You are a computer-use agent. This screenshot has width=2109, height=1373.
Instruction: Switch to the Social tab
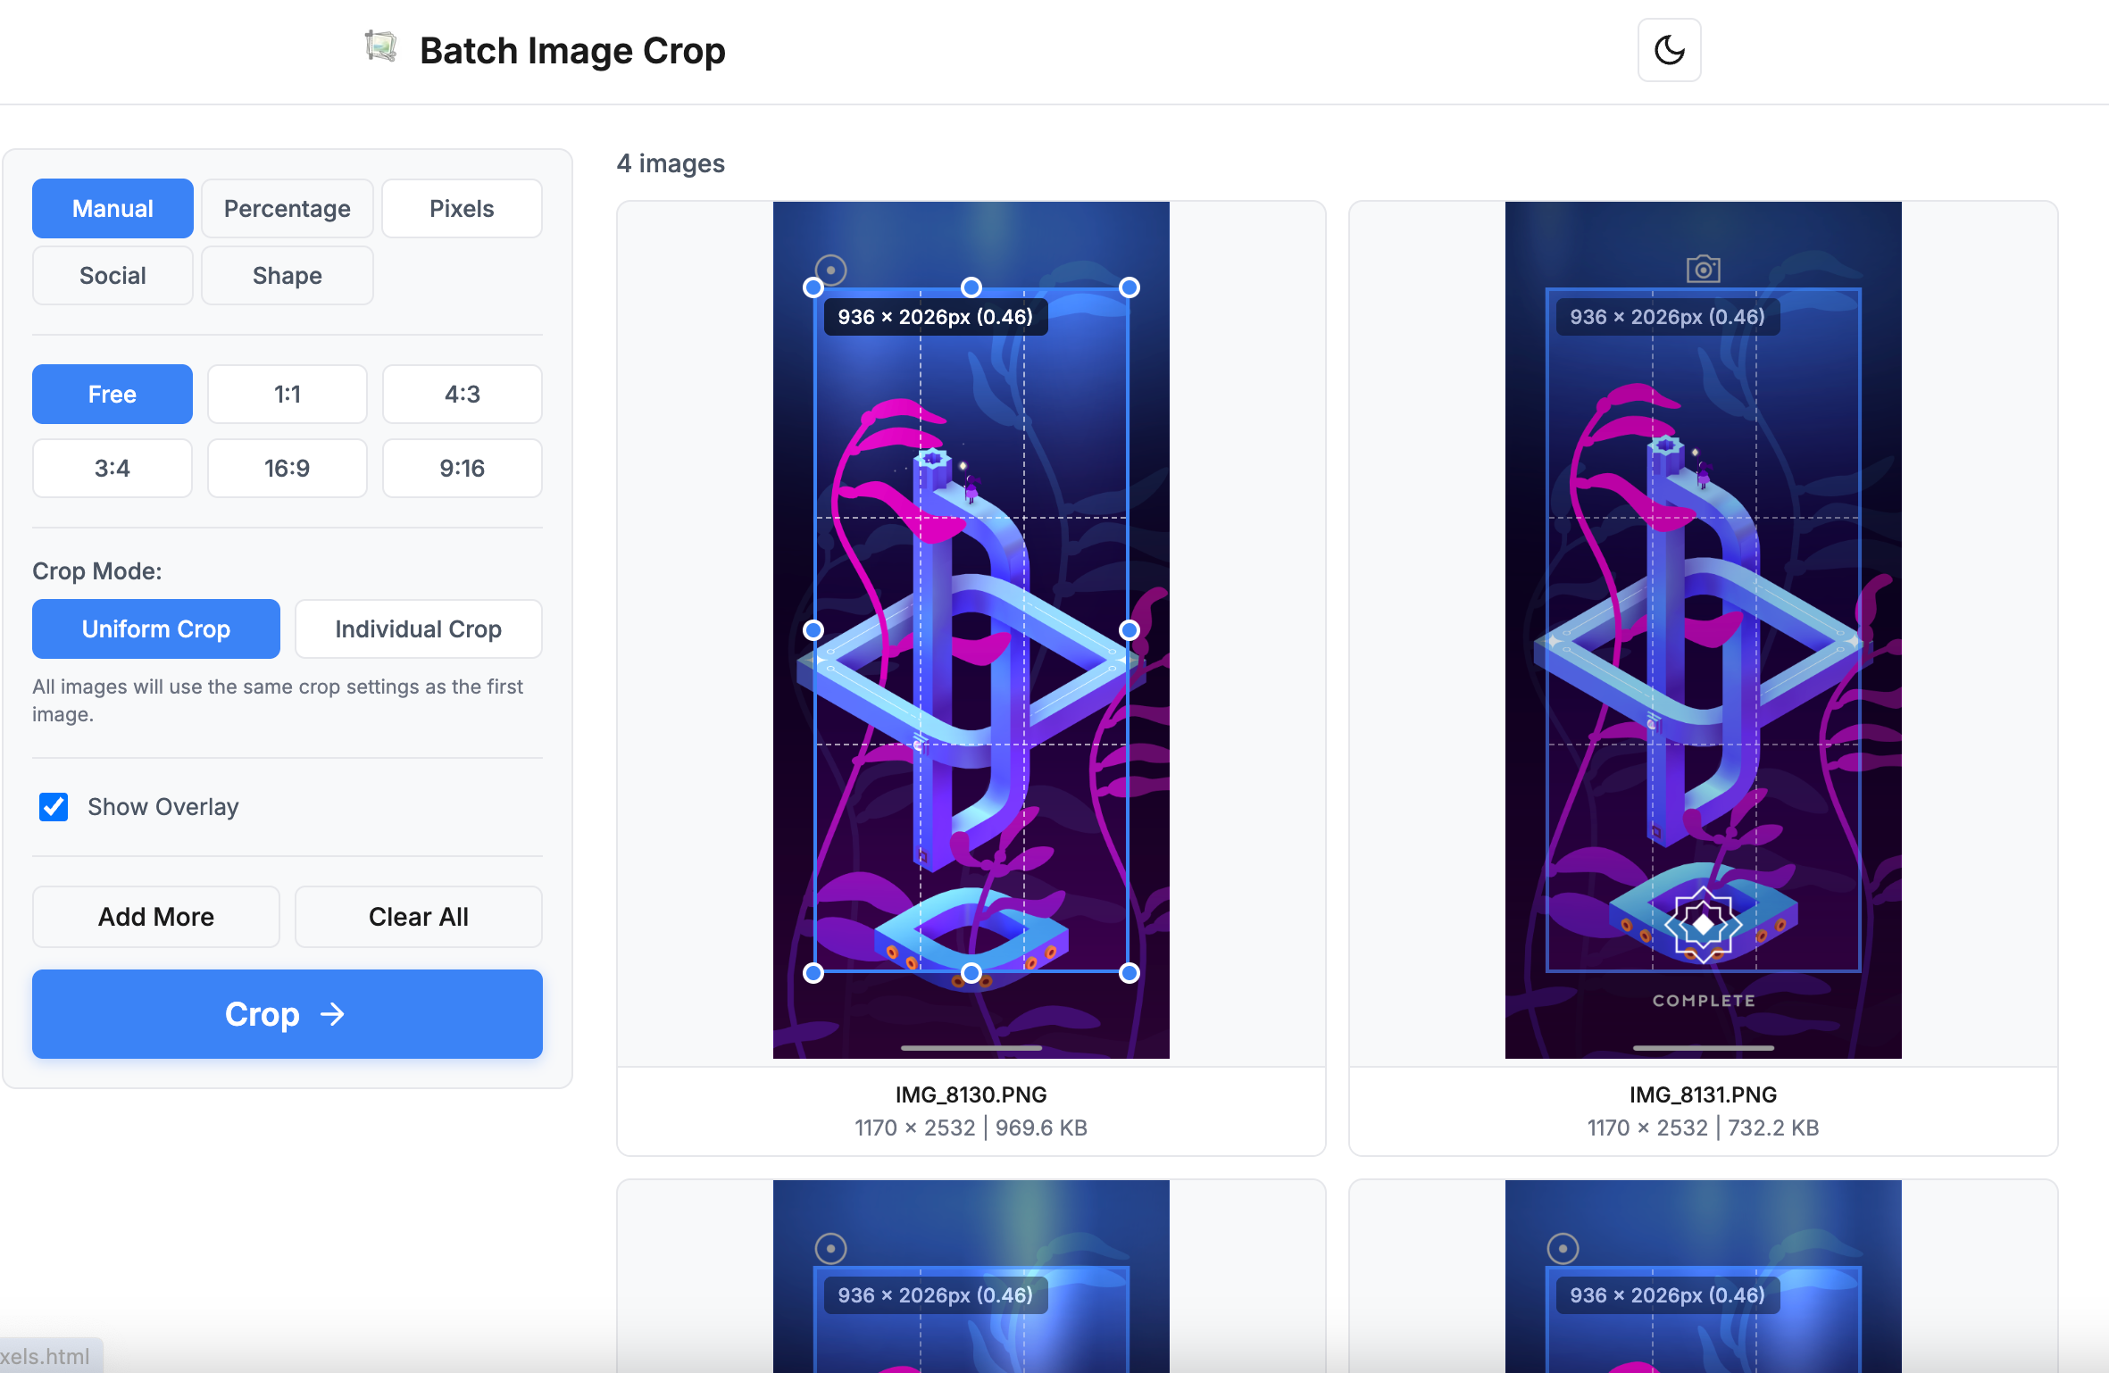tap(113, 276)
